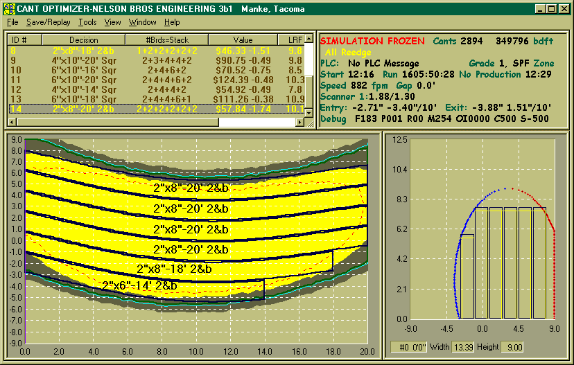Click the View menu item
Viewport: 574px width, 365px height.
click(112, 22)
